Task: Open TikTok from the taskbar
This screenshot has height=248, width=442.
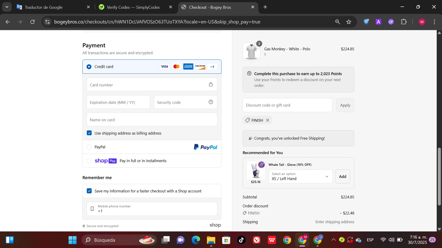Action: [x=242, y=240]
